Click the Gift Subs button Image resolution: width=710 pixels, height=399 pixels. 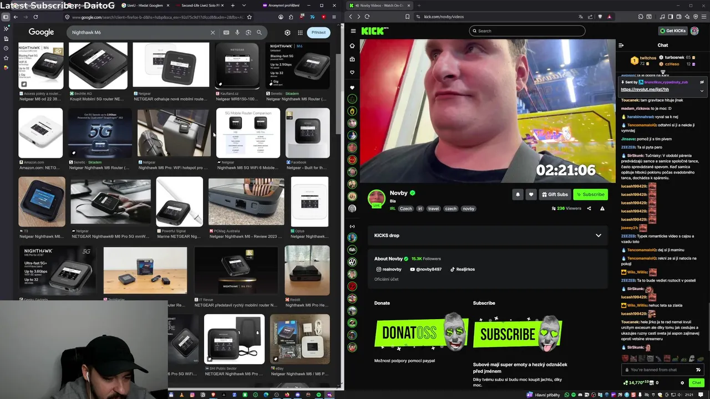point(555,195)
